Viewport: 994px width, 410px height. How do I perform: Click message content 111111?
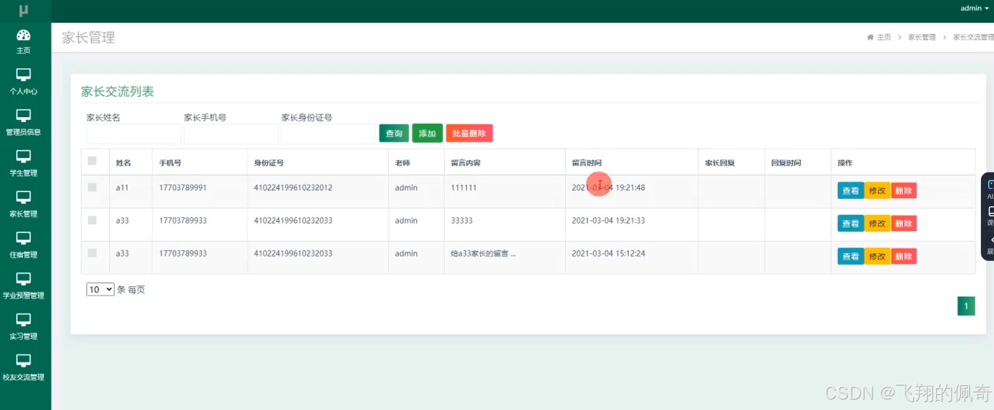464,188
